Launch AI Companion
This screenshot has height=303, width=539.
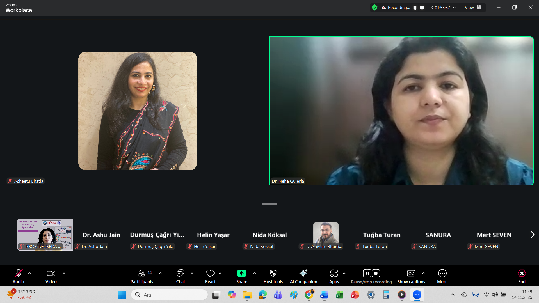(x=303, y=273)
